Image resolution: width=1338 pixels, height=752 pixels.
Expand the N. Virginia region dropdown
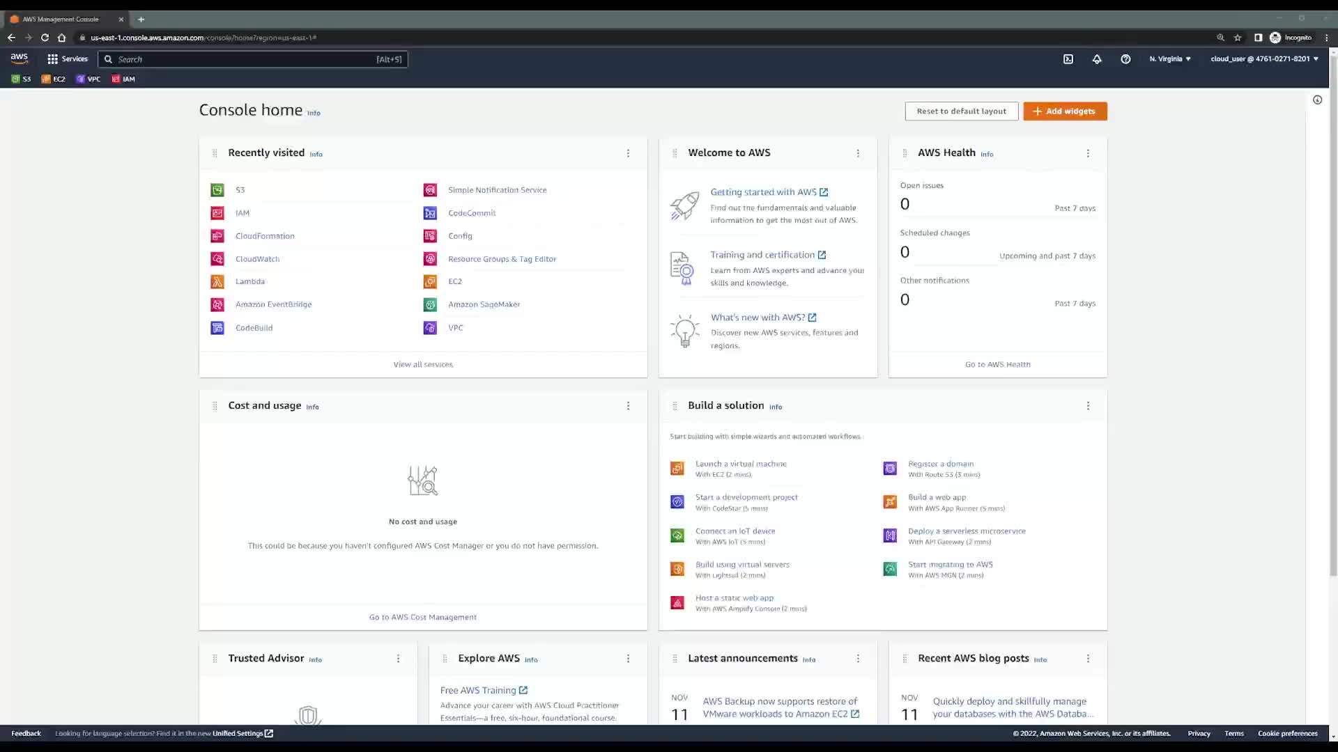tap(1170, 59)
